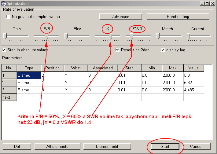The image size is (217, 154).
Task: Click the F/B slider thumb
Action: (46, 36)
